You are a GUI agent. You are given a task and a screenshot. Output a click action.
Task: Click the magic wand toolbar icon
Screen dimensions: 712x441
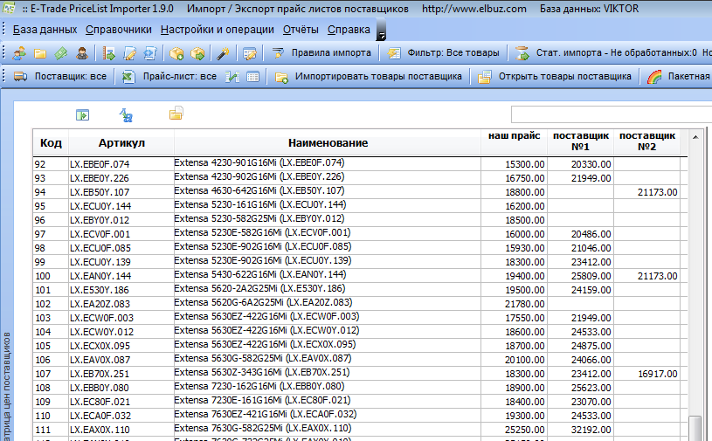pyautogui.click(x=223, y=53)
